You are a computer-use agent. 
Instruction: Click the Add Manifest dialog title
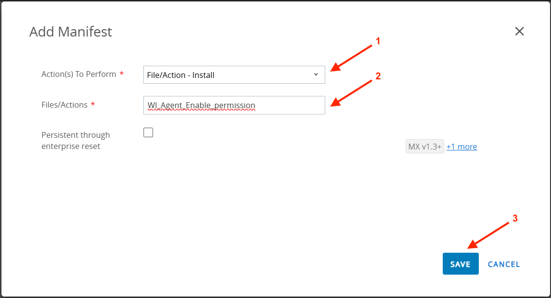[71, 32]
